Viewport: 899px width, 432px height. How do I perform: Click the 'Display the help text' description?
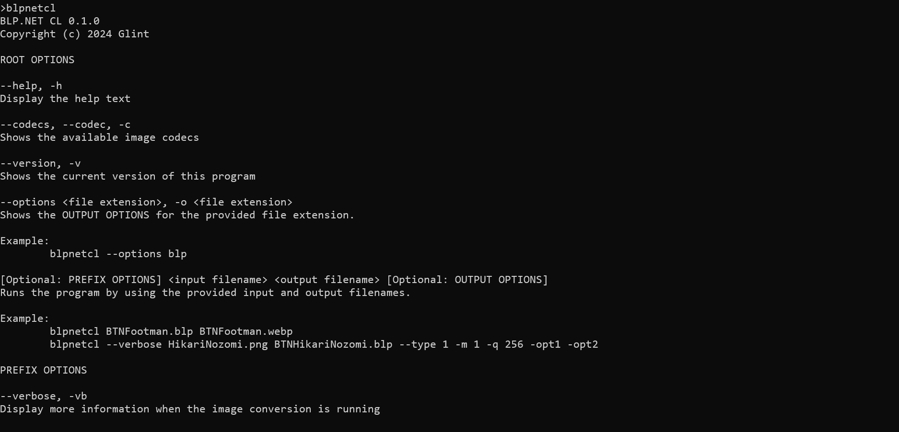point(65,99)
